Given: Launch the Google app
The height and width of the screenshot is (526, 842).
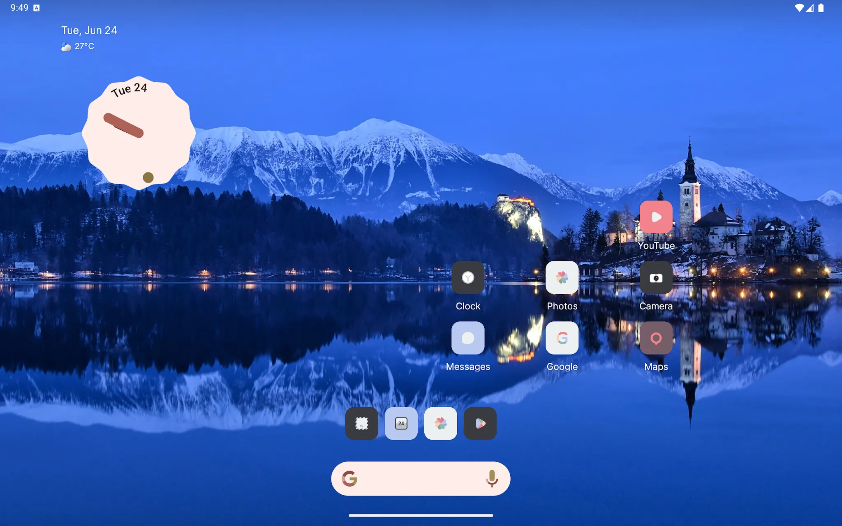Looking at the screenshot, I should click(x=562, y=338).
